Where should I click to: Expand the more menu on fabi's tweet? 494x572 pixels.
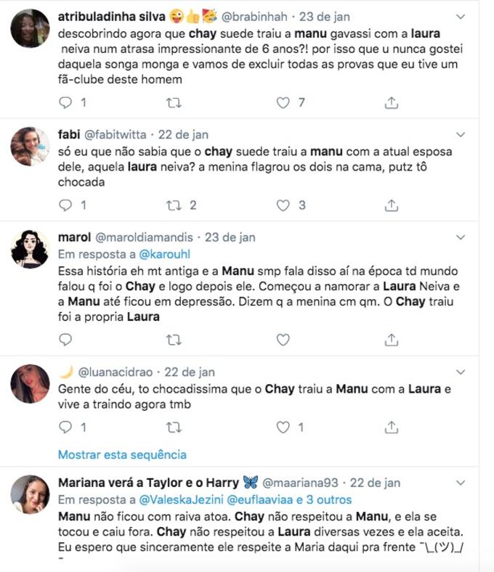coord(461,134)
